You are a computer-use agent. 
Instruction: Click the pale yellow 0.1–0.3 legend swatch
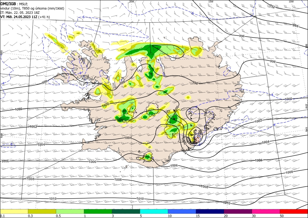(x=14, y=211)
